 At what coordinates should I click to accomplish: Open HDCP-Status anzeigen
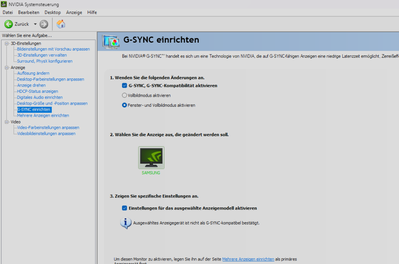click(38, 92)
